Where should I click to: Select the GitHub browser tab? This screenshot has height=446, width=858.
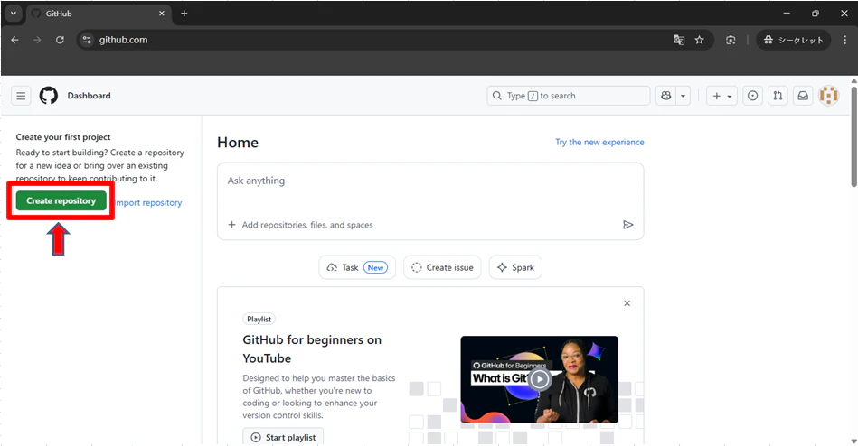coord(99,14)
